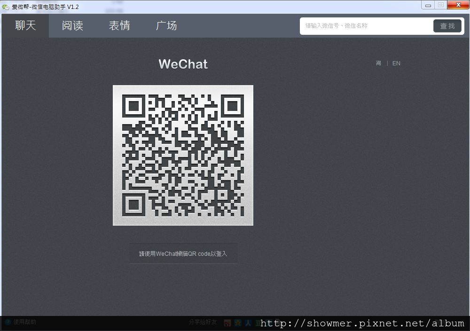Click the help question mark icon

tap(8, 322)
